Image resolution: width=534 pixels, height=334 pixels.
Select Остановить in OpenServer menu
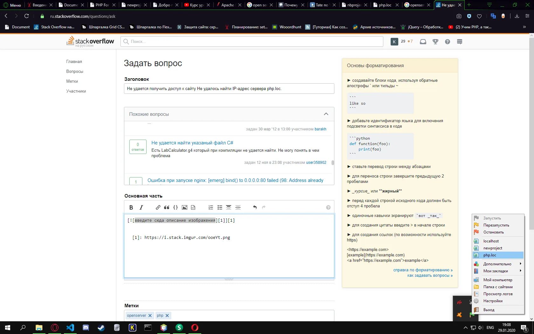pyautogui.click(x=498, y=232)
